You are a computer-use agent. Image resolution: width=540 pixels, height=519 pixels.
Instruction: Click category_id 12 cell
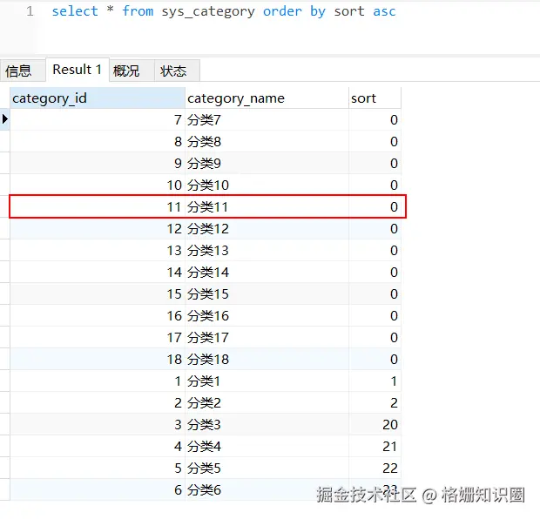point(98,229)
